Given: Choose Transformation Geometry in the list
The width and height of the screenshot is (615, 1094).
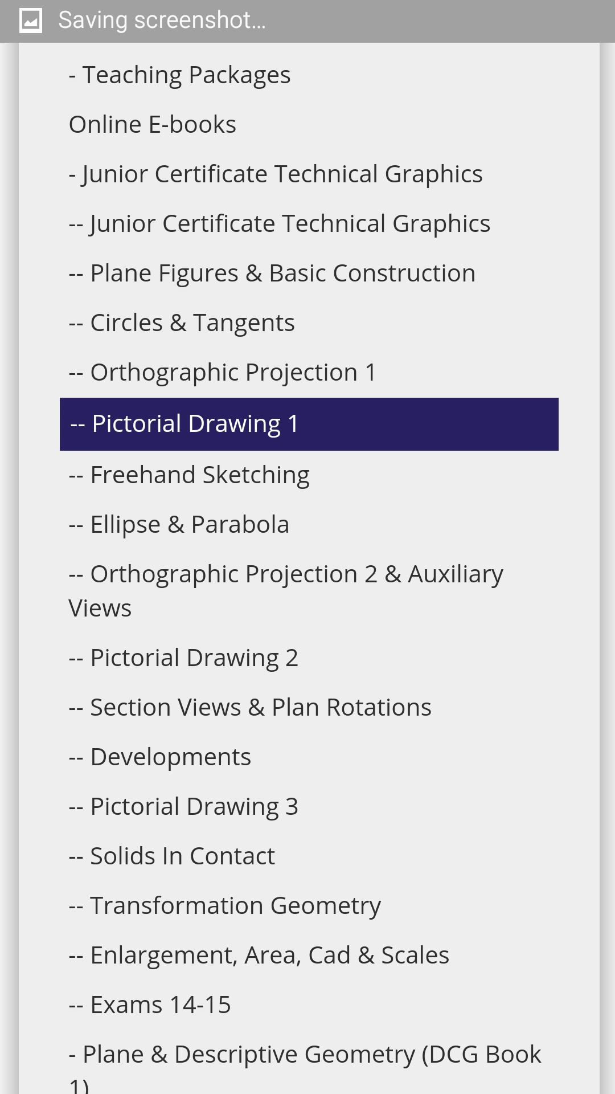Looking at the screenshot, I should (225, 905).
